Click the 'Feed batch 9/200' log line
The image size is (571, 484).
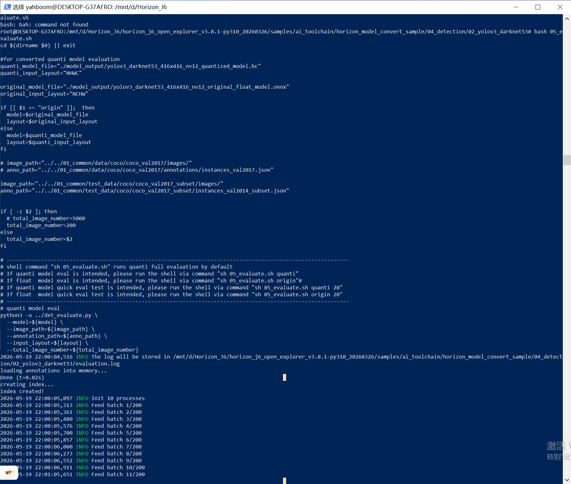click(x=71, y=460)
